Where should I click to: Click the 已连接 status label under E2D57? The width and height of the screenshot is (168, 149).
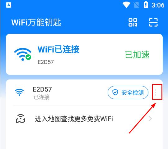[x=42, y=97]
